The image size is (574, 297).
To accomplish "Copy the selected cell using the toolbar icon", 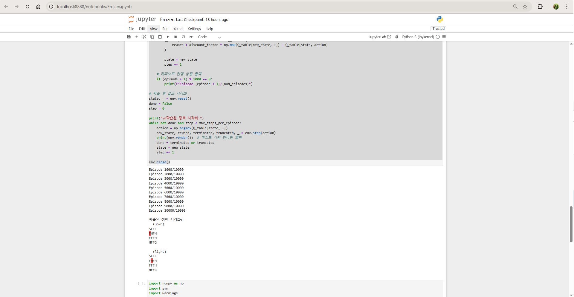I will pyautogui.click(x=152, y=37).
